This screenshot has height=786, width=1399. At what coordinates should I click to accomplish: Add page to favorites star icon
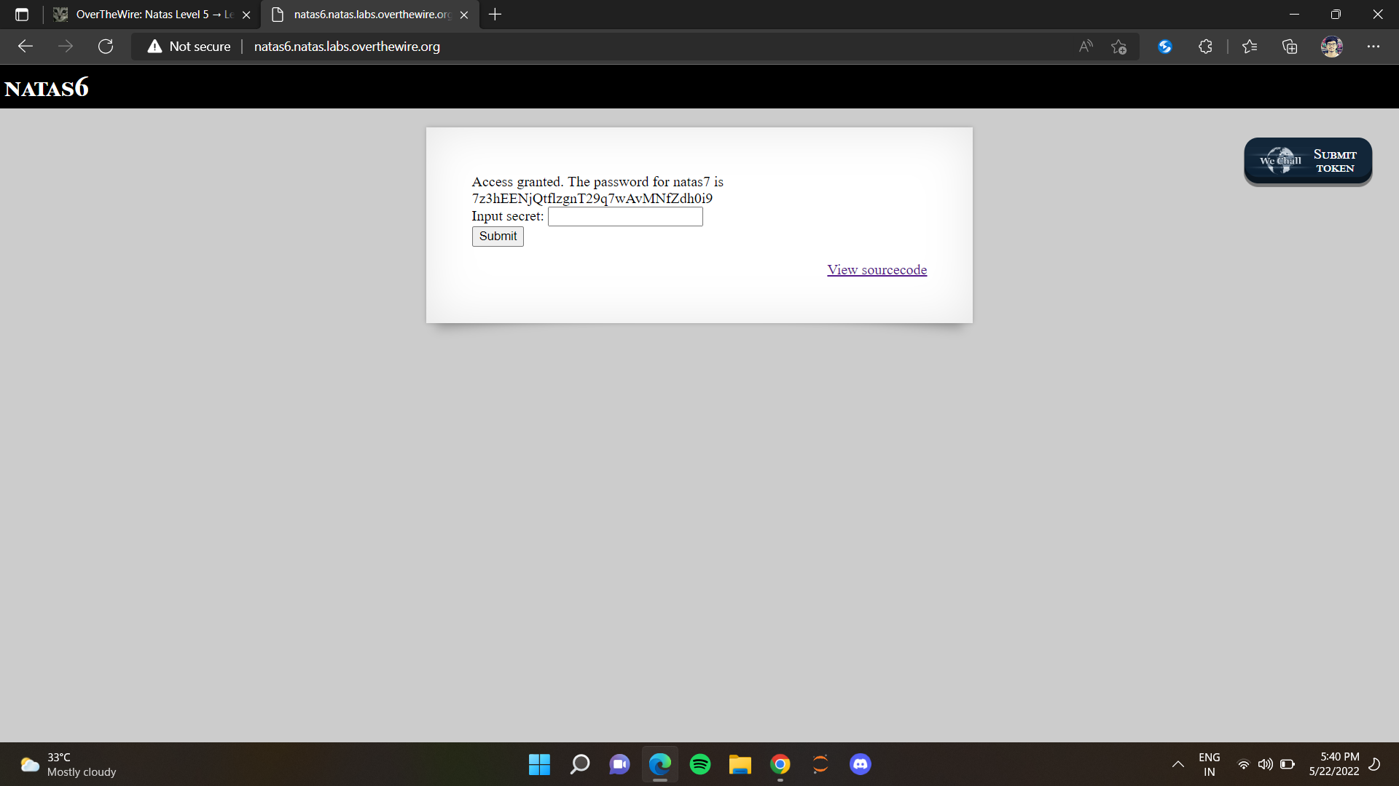(x=1119, y=47)
